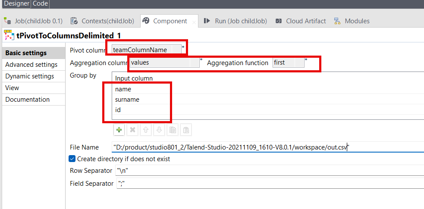Select Basic settings in the sidebar

click(34, 53)
